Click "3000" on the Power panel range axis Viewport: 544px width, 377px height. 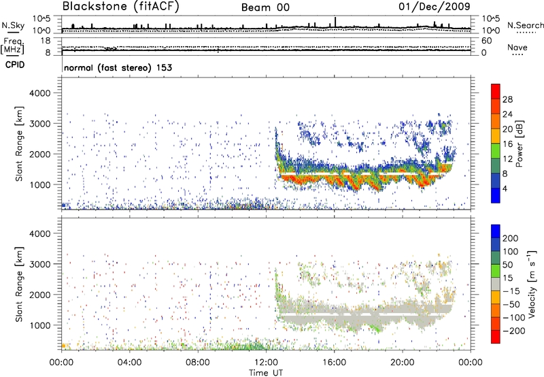click(39, 124)
